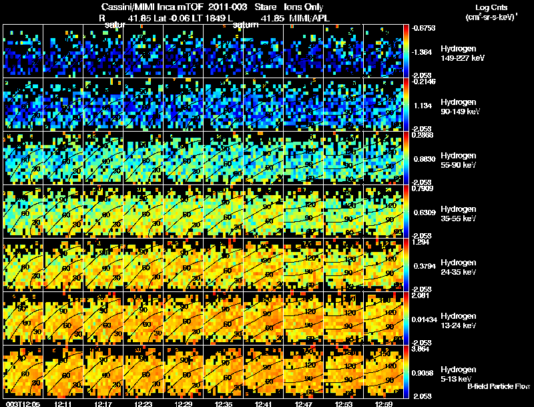Click the 'Cassini/MIMI Inca mTOF' title text
The height and width of the screenshot is (407, 534).
pyautogui.click(x=152, y=7)
